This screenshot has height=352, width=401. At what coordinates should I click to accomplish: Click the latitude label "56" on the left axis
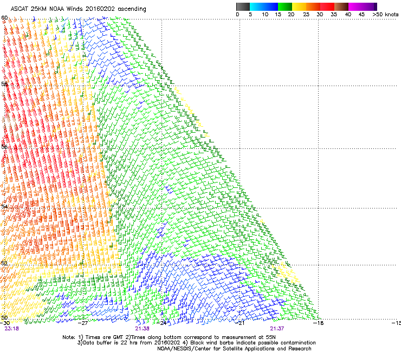[x=4, y=147]
